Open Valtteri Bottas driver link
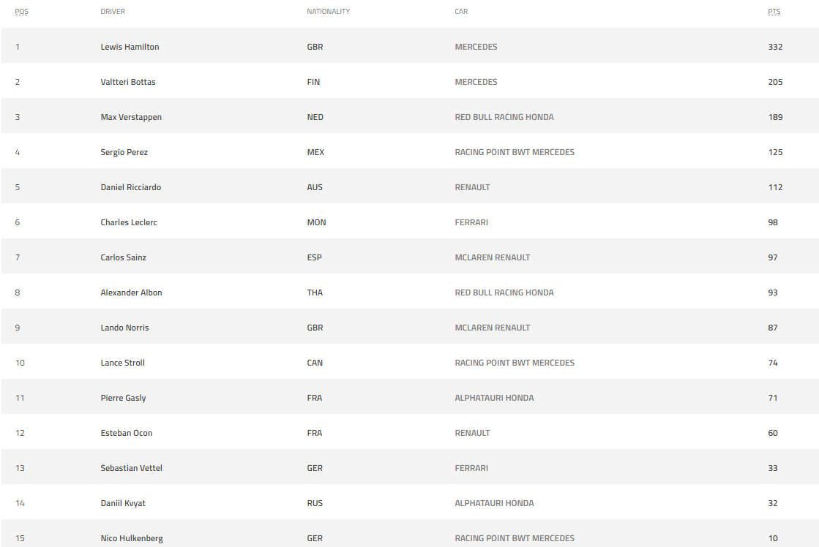This screenshot has width=819, height=547. (x=128, y=82)
